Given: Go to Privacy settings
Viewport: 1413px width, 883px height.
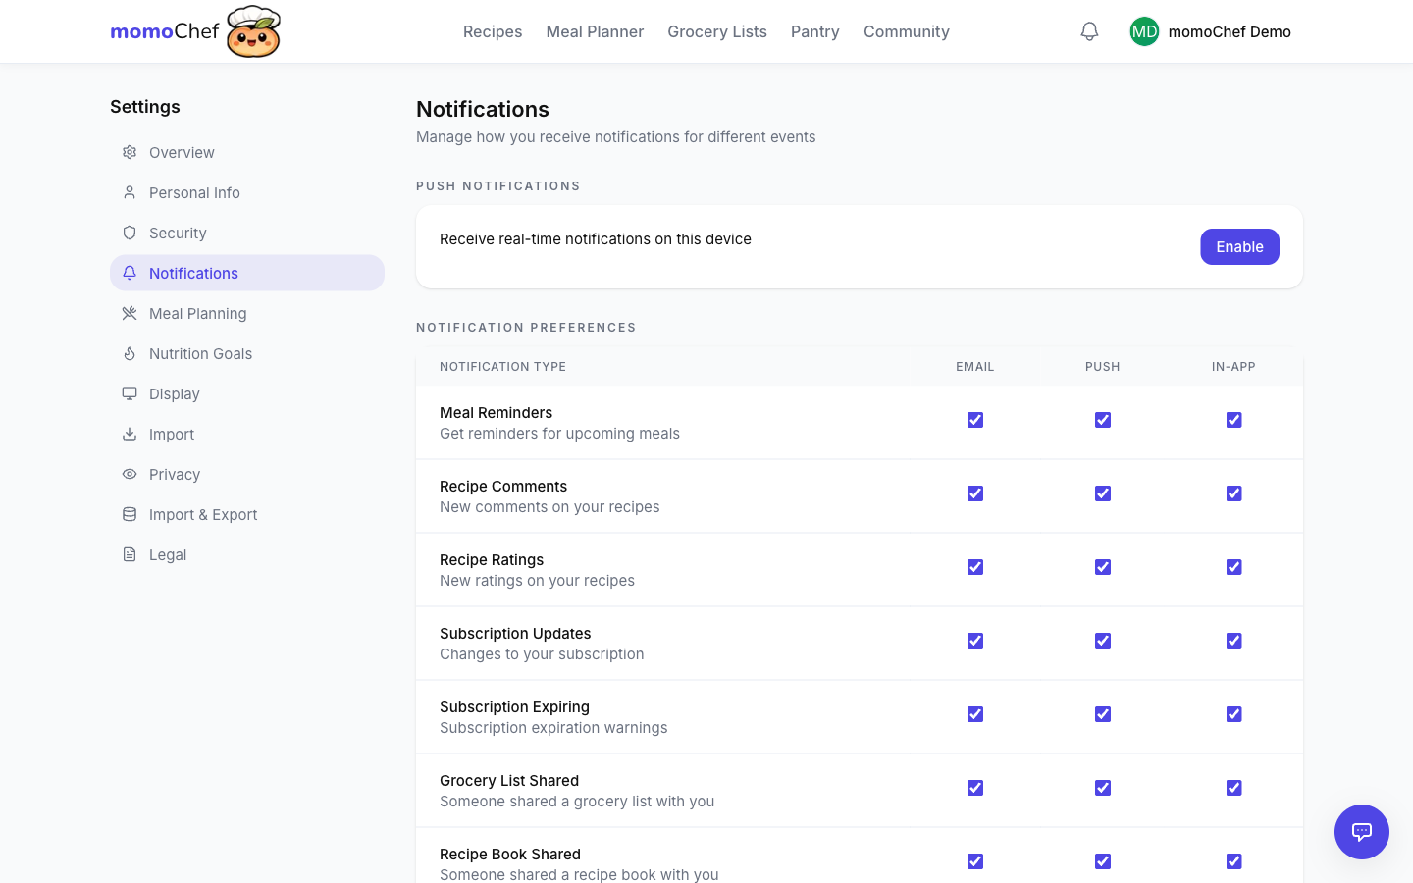Looking at the screenshot, I should 247,474.
